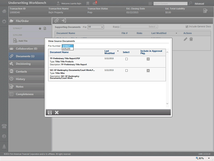
Task: Toggle approval package for TP-Preliminary Title Report
Action: [x=148, y=59]
